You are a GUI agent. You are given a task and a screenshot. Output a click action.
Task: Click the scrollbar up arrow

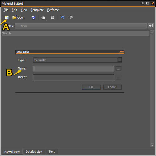(x=152, y=32)
